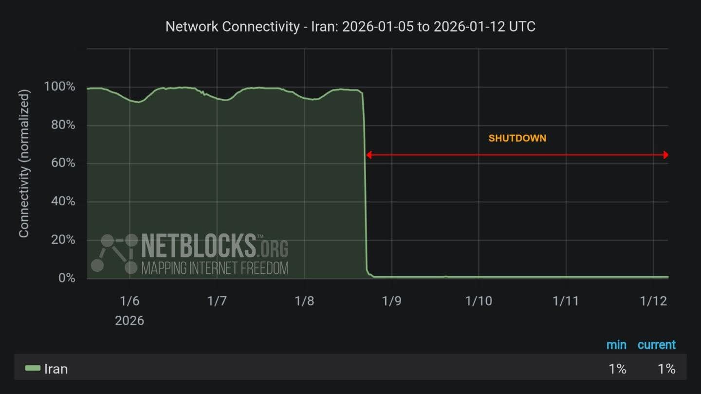
Task: Click the 1/10 x-axis tick label
Action: click(479, 301)
